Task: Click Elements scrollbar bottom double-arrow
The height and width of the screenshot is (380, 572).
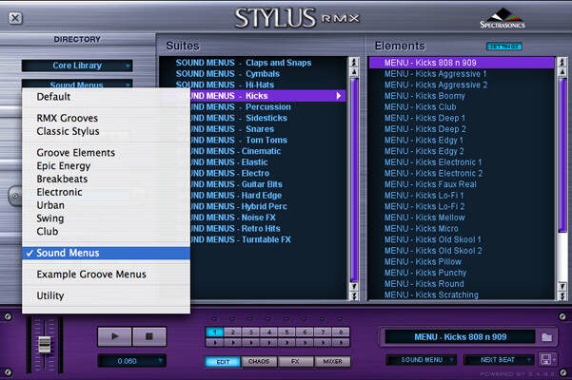Action: 562,295
